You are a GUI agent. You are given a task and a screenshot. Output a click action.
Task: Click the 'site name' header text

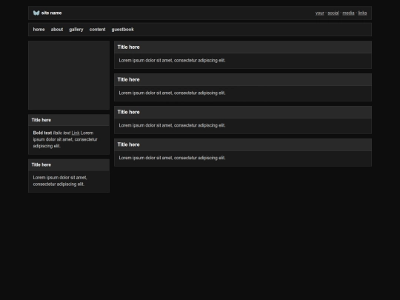click(52, 13)
